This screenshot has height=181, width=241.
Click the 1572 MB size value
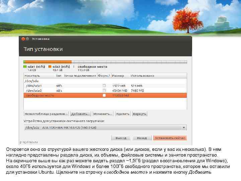(119, 86)
